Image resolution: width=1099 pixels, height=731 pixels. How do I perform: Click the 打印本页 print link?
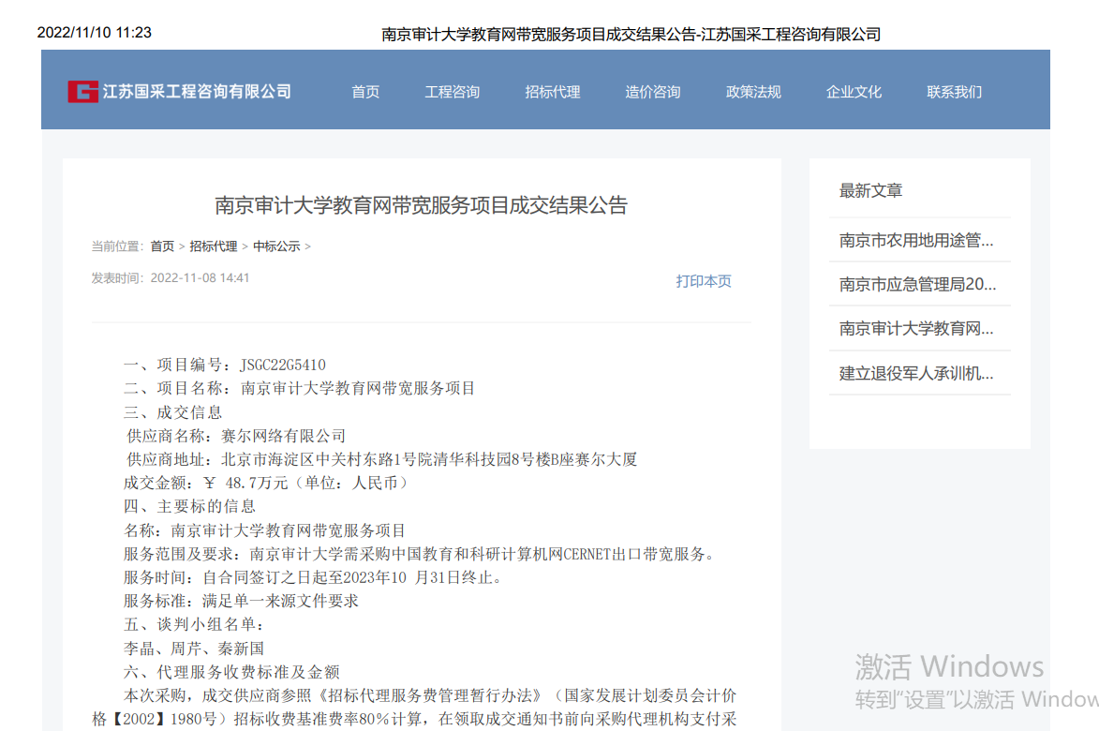[x=703, y=281]
